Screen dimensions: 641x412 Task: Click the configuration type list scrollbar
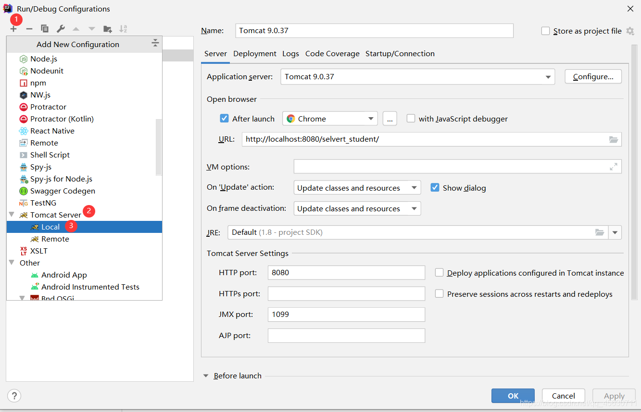[159, 147]
